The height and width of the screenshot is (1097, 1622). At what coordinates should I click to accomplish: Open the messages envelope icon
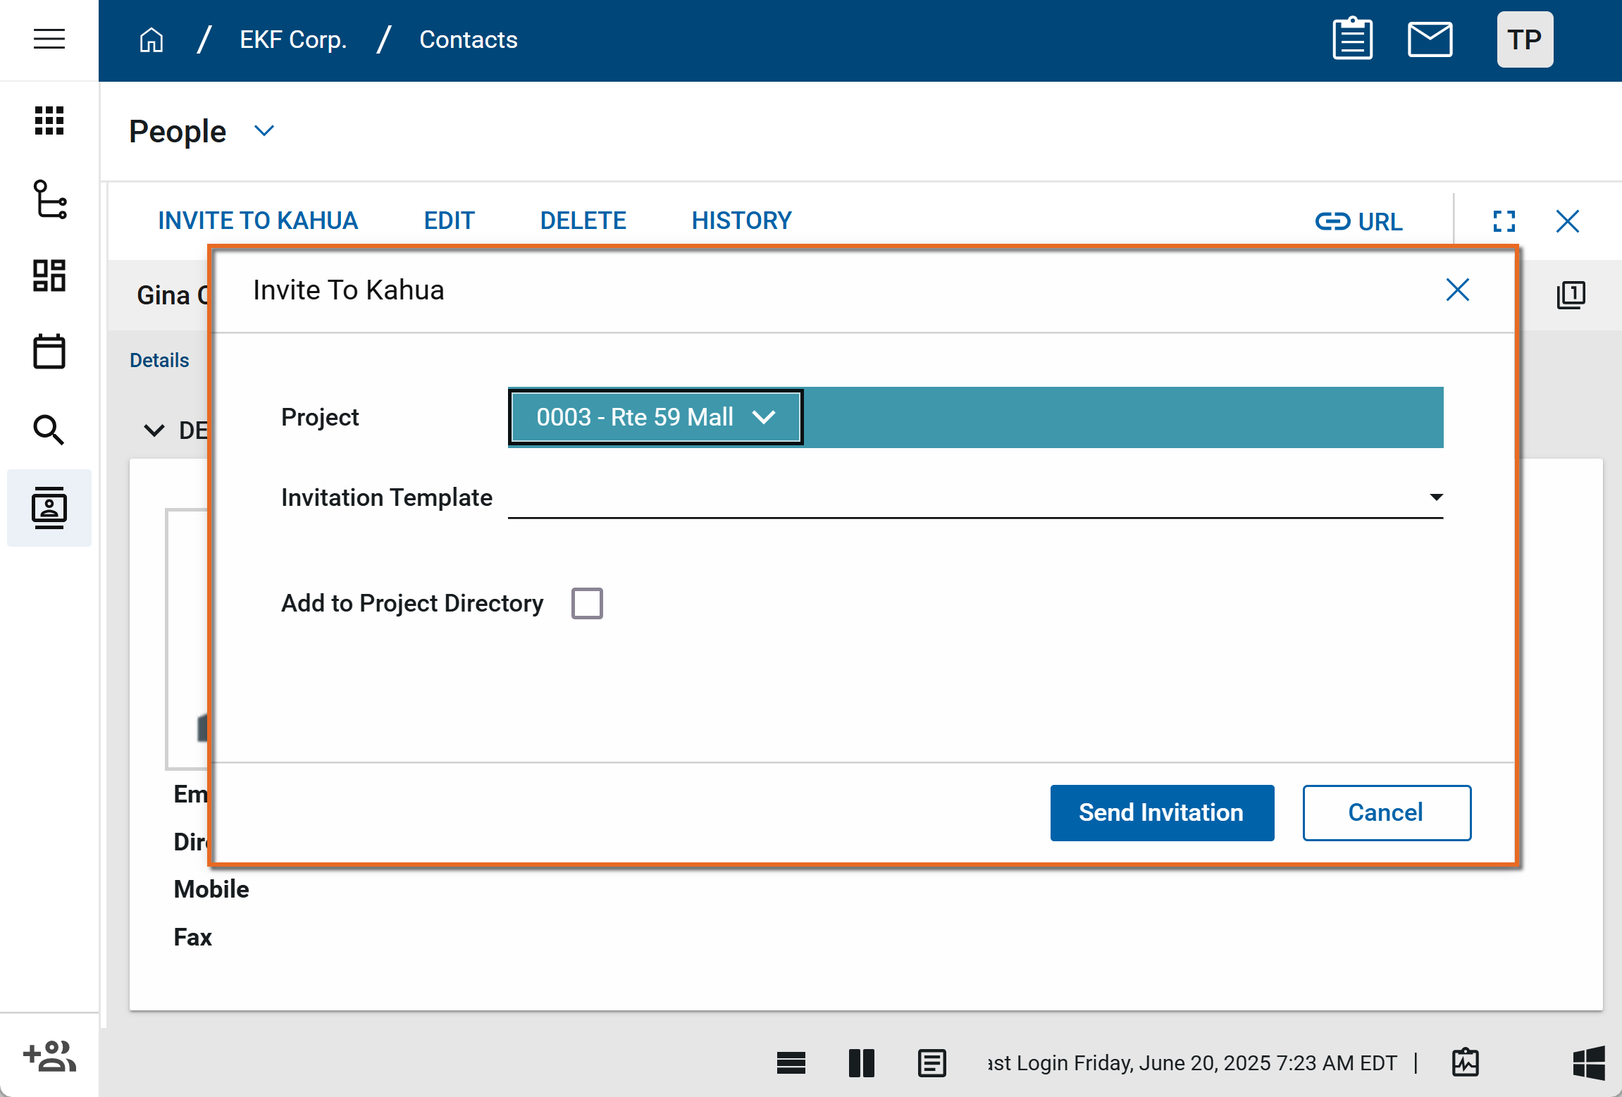tap(1430, 39)
